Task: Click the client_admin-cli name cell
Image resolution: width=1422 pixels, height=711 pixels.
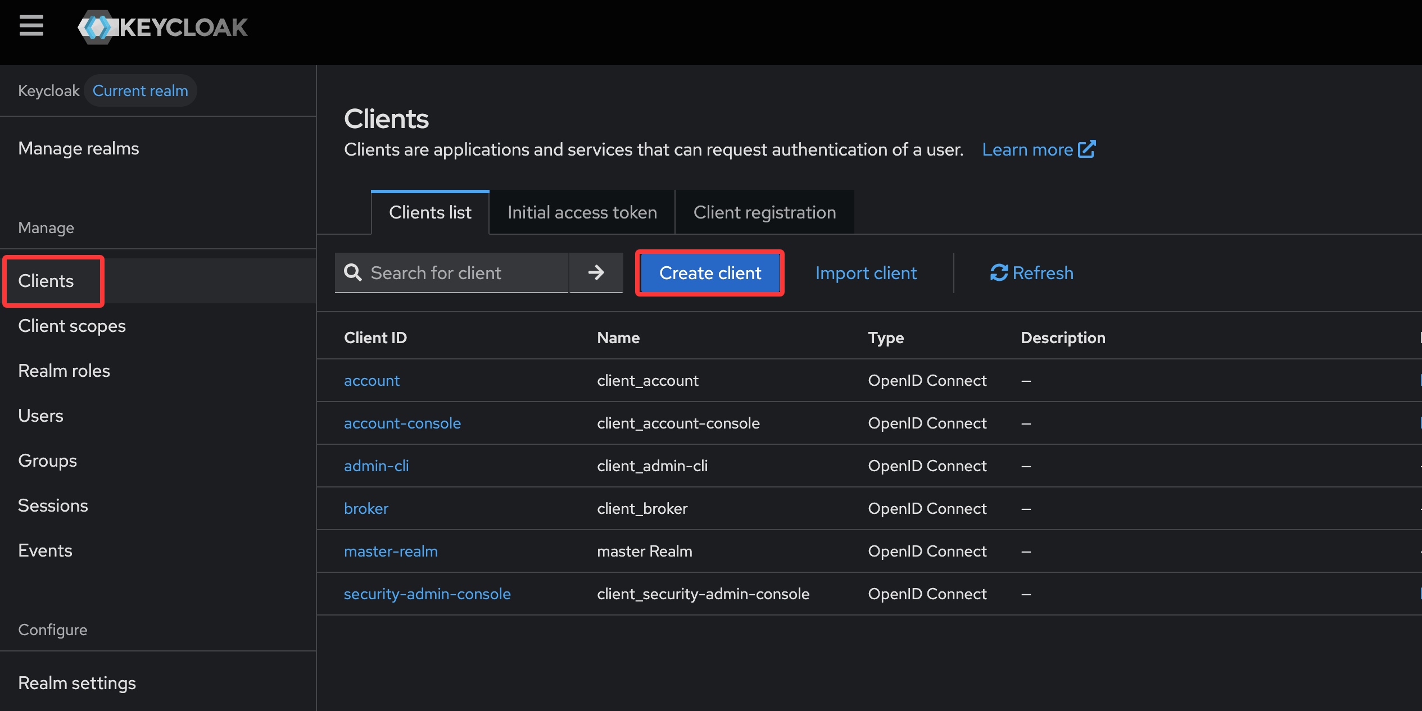Action: (652, 466)
